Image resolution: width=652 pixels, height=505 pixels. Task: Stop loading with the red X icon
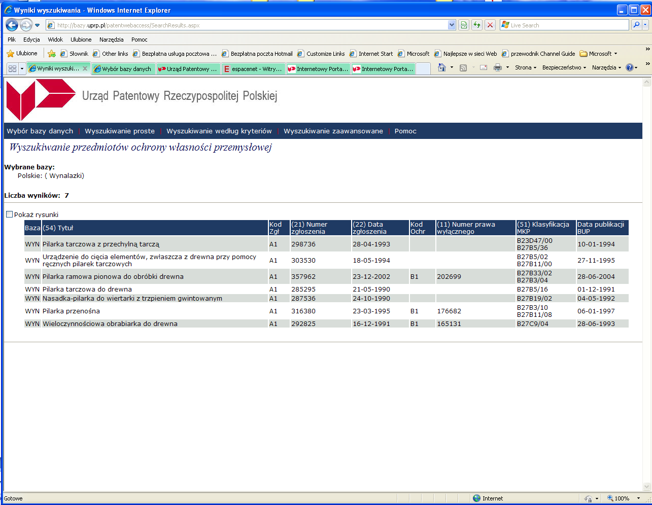(x=490, y=25)
